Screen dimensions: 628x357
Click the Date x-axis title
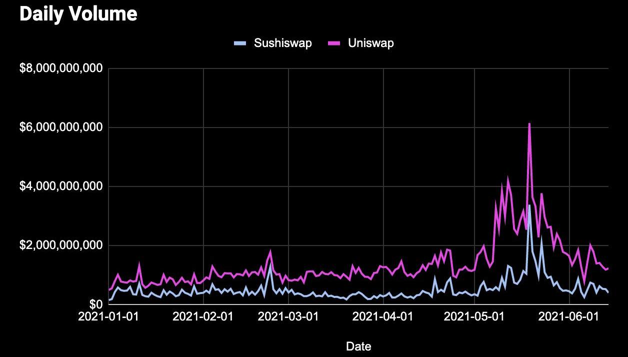click(358, 346)
